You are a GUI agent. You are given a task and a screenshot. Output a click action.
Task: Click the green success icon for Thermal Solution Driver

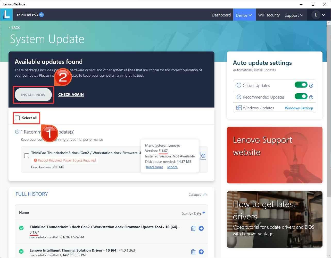(21, 251)
